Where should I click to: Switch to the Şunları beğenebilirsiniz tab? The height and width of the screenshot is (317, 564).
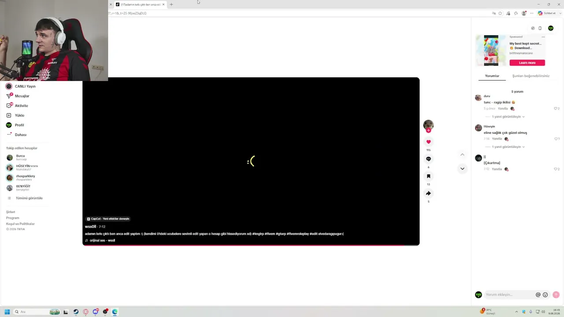tap(531, 76)
